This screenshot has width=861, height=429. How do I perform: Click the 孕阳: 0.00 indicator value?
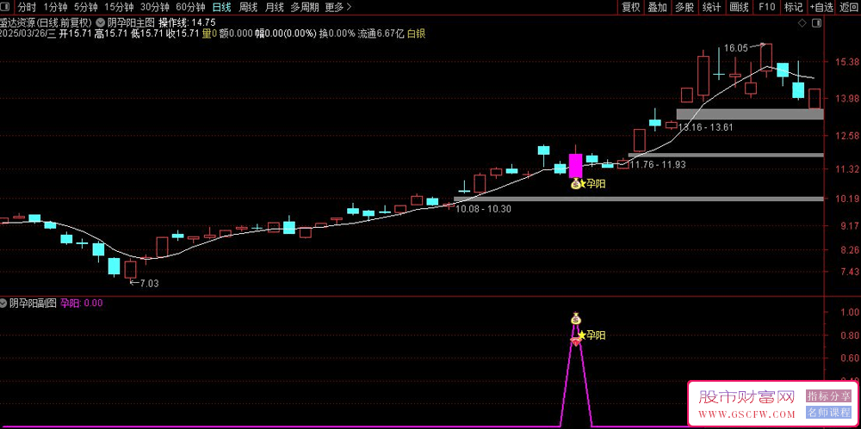81,303
